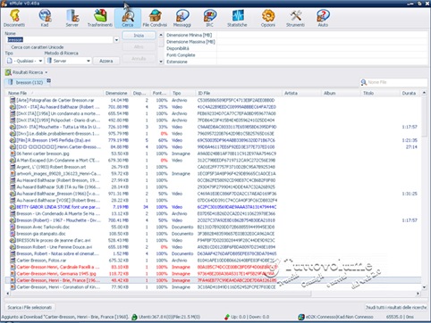
Task: Click the filter list up arrow
Action: pos(161,35)
